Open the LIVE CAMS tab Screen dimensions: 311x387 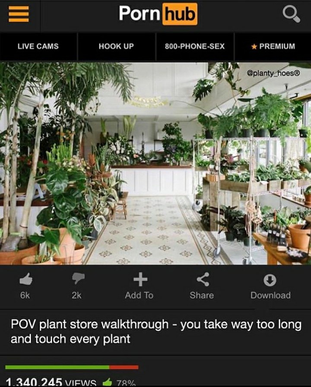(x=38, y=46)
